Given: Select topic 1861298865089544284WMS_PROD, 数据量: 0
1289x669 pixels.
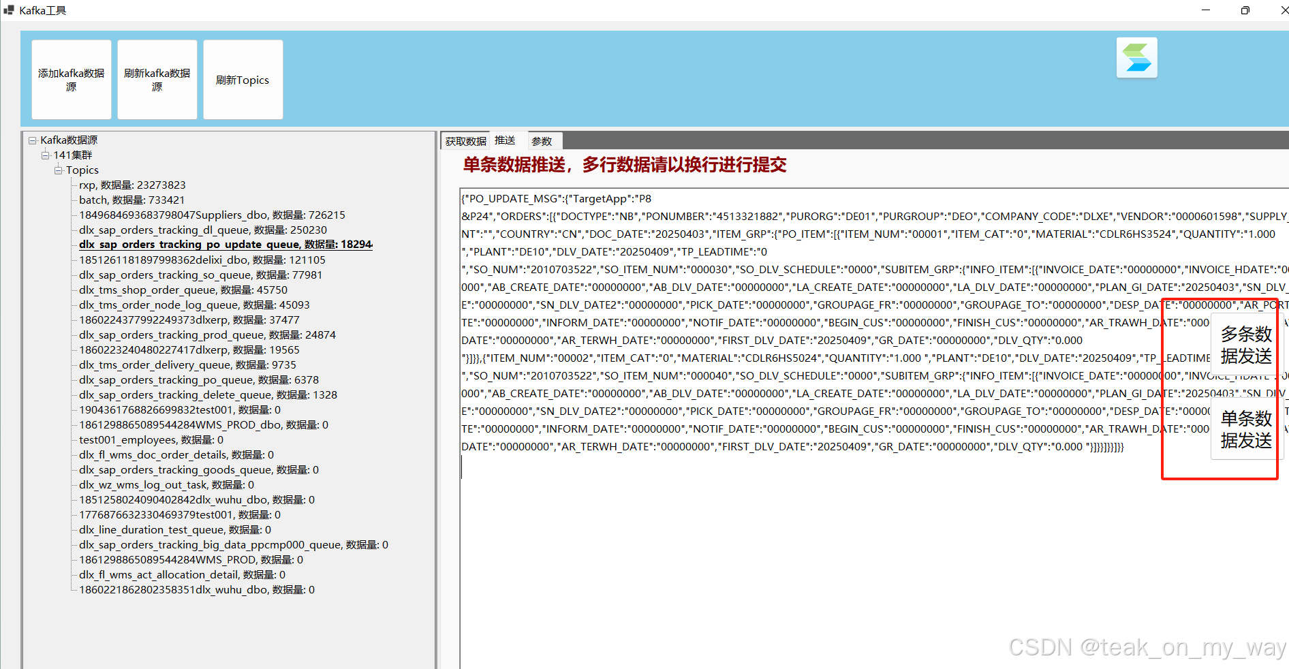Looking at the screenshot, I should point(191,560).
